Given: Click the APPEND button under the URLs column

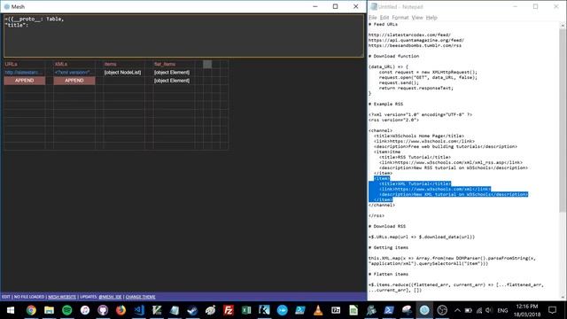Looking at the screenshot, I should tap(25, 81).
